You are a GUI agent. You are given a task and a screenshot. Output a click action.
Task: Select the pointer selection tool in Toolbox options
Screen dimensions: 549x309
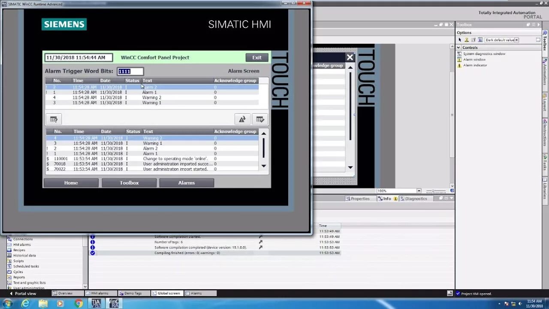(x=460, y=40)
